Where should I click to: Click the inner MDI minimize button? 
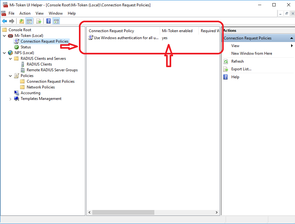click(280, 14)
